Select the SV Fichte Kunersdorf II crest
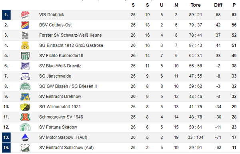The image size is (240, 154). [25, 56]
